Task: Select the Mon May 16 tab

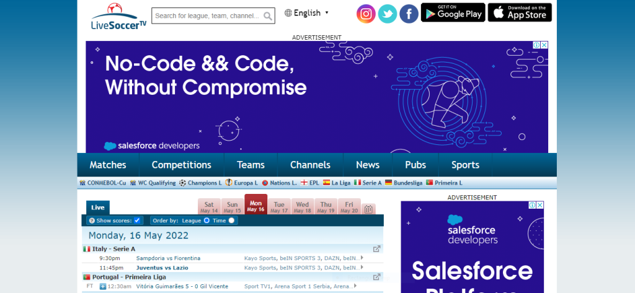Action: pos(256,205)
